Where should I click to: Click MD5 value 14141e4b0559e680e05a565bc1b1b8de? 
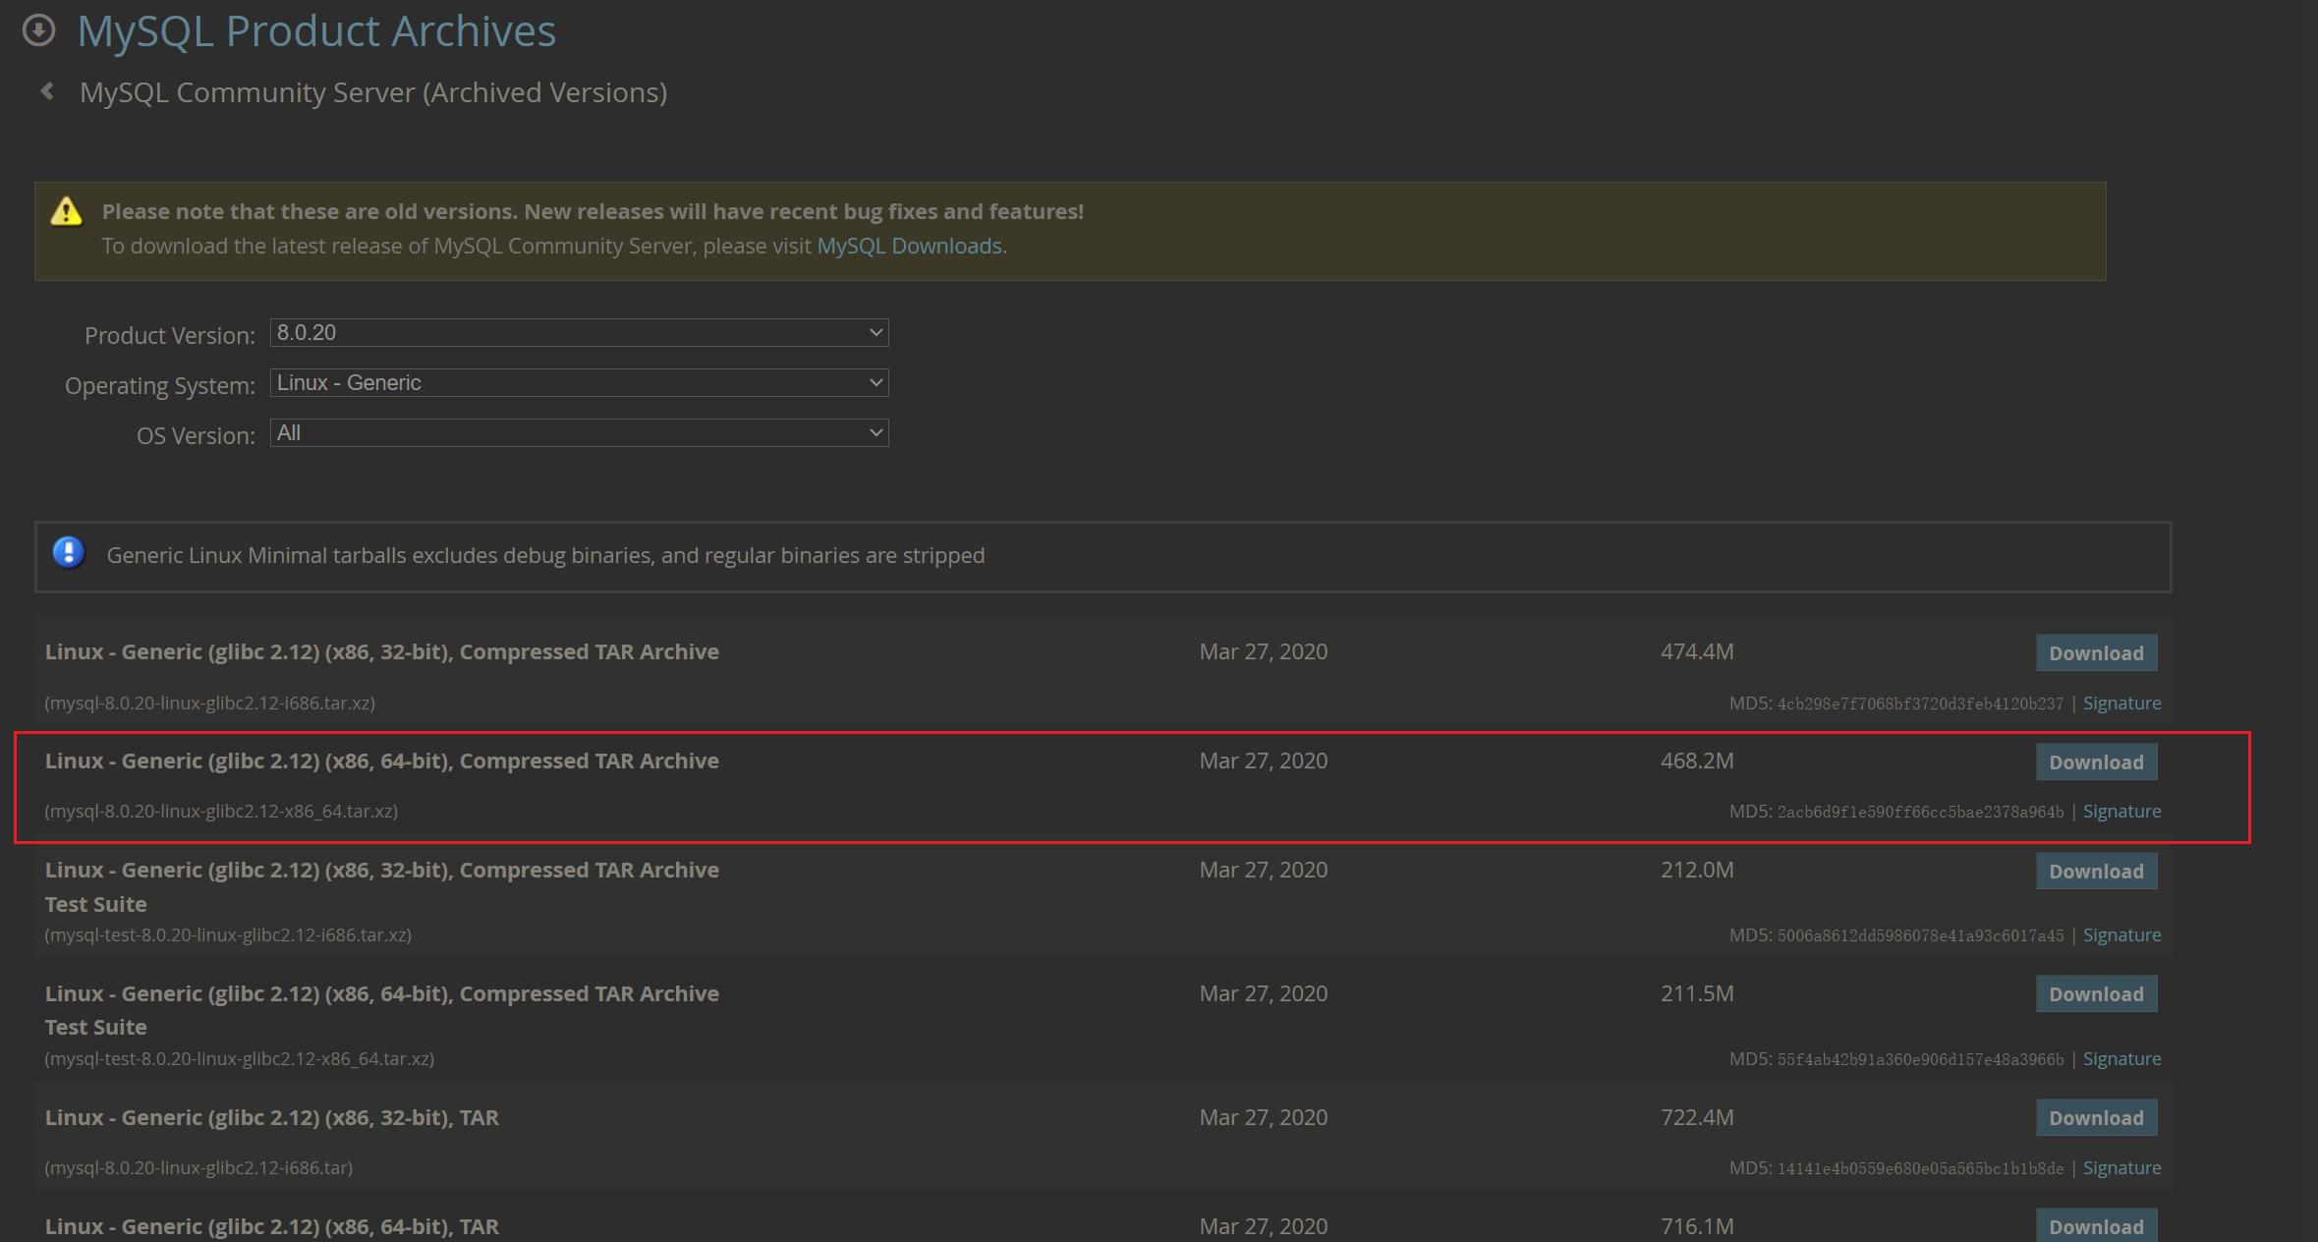click(x=1920, y=1168)
